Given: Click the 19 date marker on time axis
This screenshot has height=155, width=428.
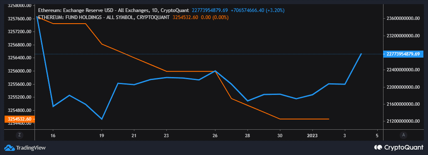Looking at the screenshot, I should click(101, 135).
